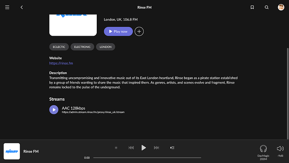Click the AAC 128kbps stream title
289x163 pixels.
coord(73,108)
